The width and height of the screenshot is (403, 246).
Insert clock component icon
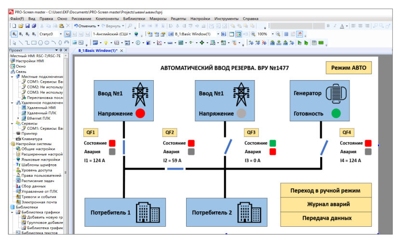(x=138, y=43)
